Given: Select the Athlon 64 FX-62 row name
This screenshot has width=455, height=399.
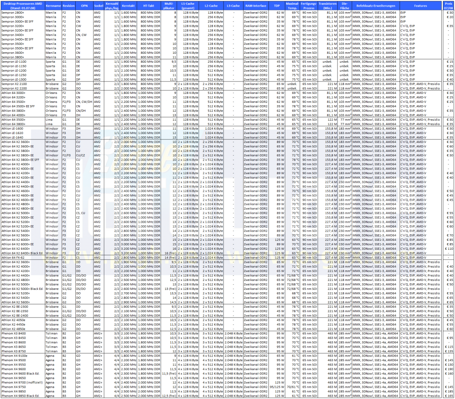Looking at the screenshot, I should pos(13,258).
